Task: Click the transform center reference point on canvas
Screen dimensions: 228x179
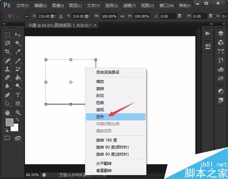Action: coord(71,82)
